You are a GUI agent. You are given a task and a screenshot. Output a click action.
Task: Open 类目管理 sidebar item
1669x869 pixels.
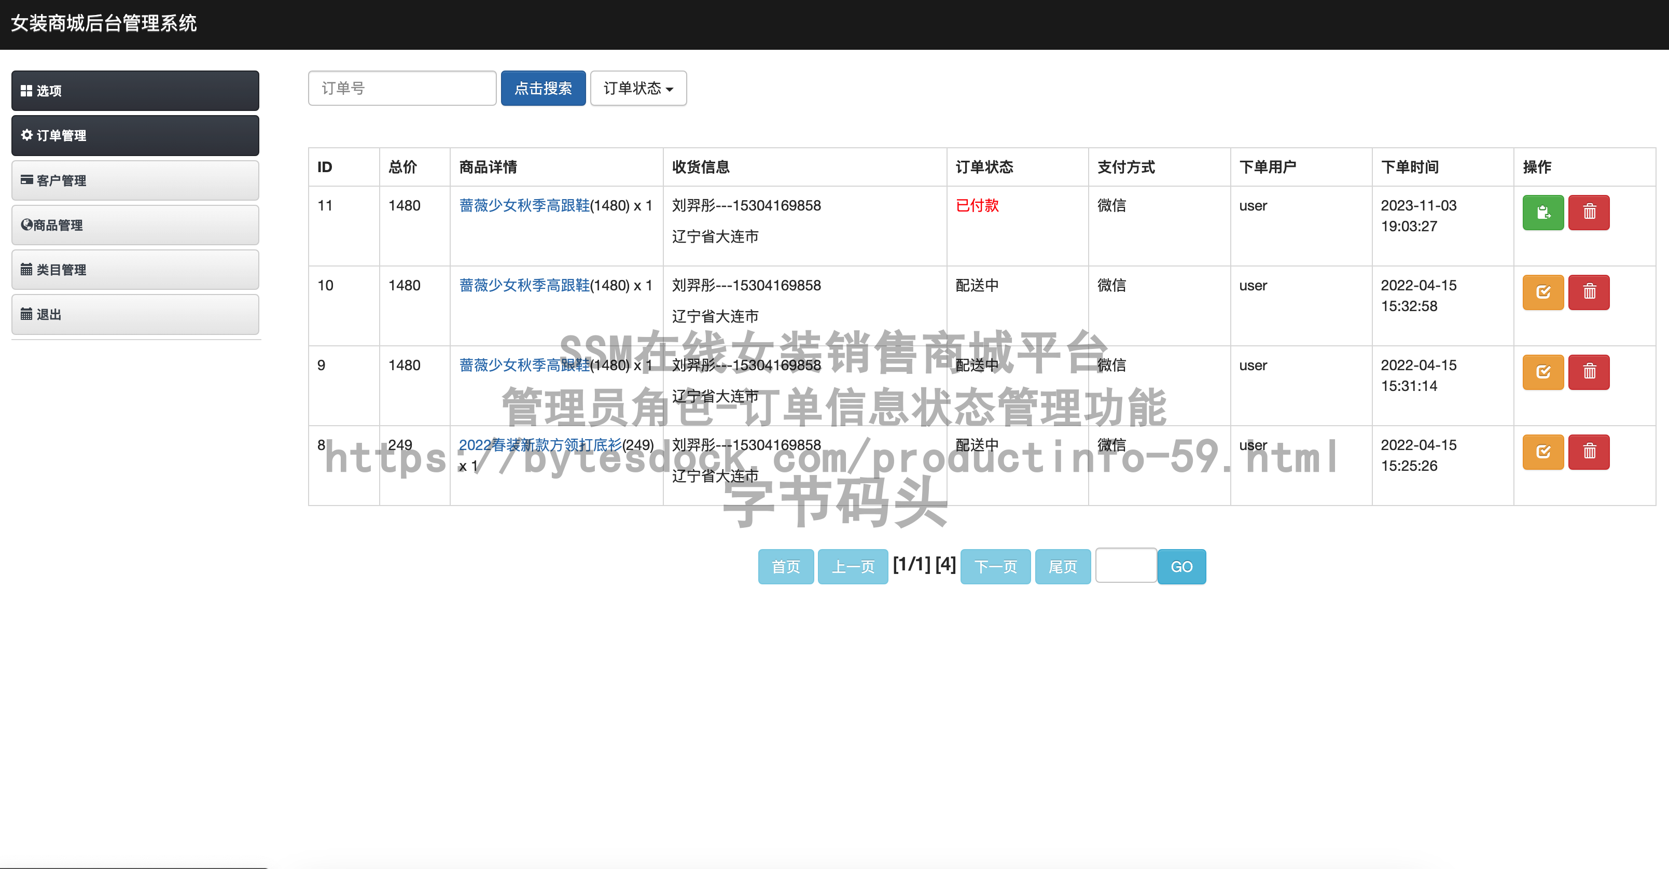click(135, 270)
